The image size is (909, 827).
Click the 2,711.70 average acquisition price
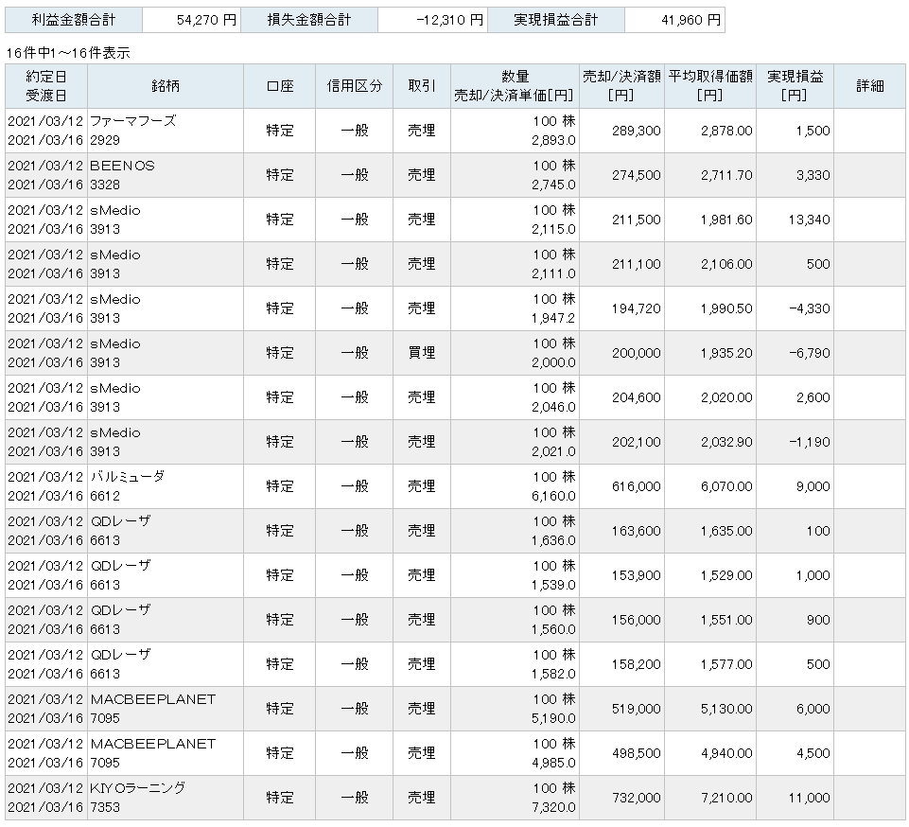726,175
